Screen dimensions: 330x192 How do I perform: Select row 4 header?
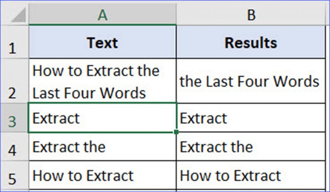(14, 147)
